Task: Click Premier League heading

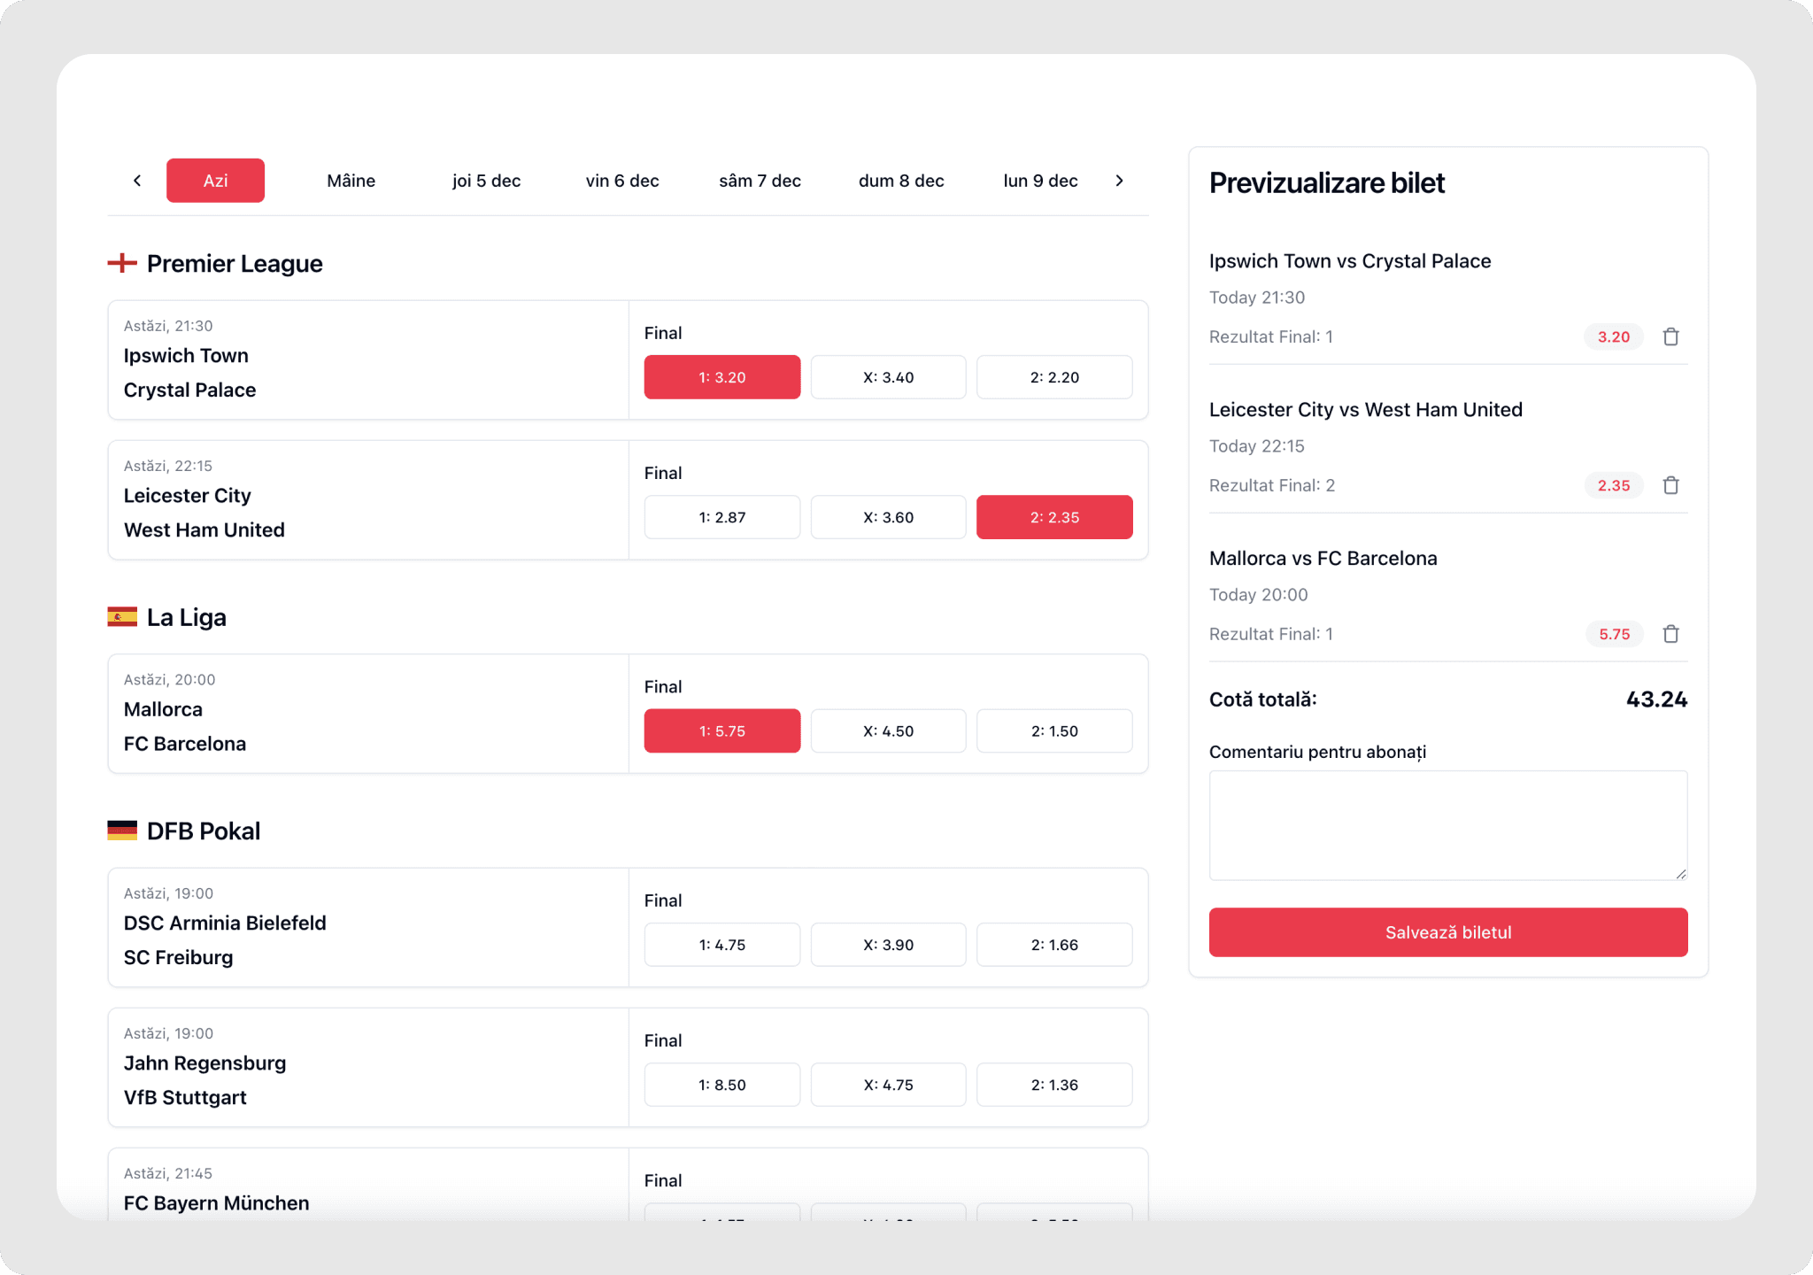Action: pos(235,264)
